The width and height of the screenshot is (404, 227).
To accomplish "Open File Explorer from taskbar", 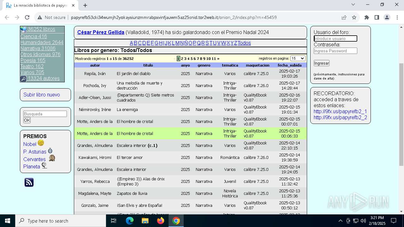I will (x=145, y=221).
